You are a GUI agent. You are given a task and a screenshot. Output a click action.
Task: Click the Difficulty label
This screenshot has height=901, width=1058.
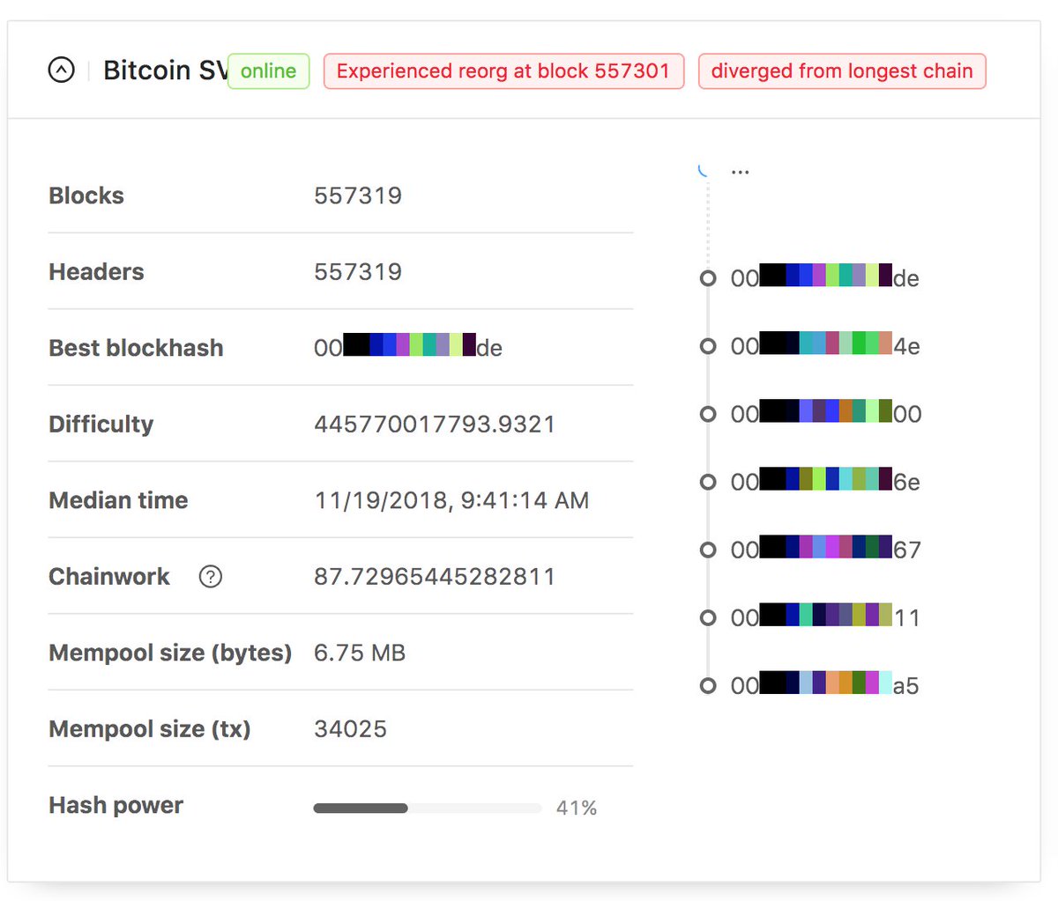pos(101,425)
